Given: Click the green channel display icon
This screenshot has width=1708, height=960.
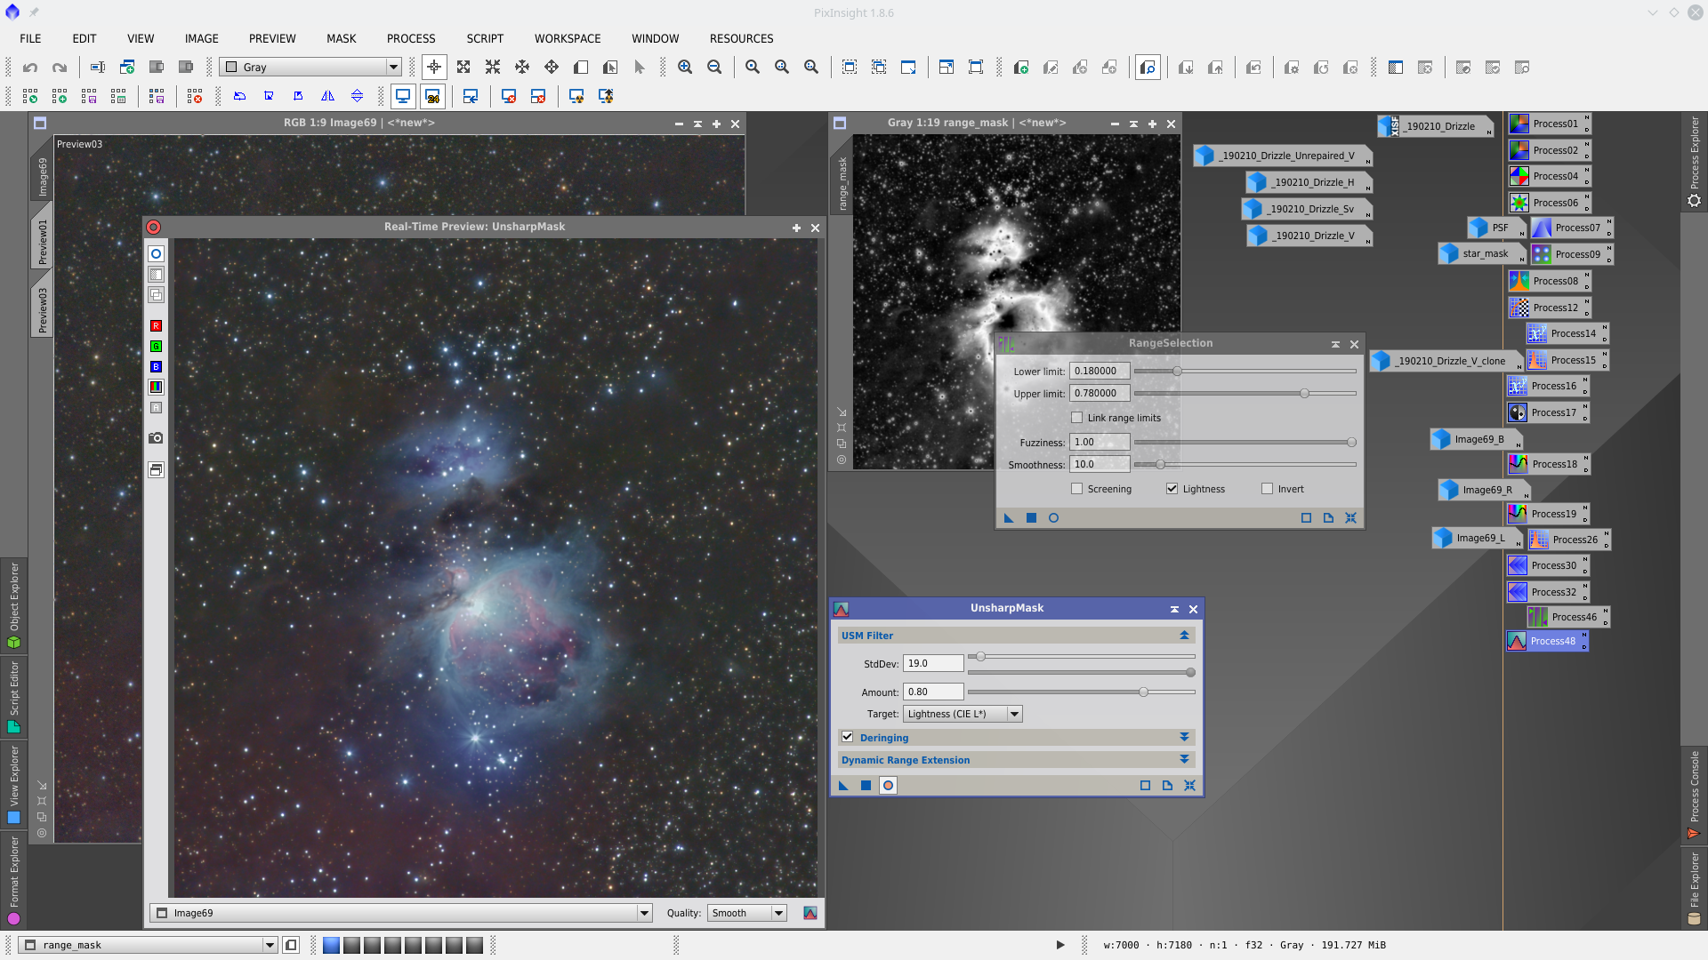Looking at the screenshot, I should 156,347.
